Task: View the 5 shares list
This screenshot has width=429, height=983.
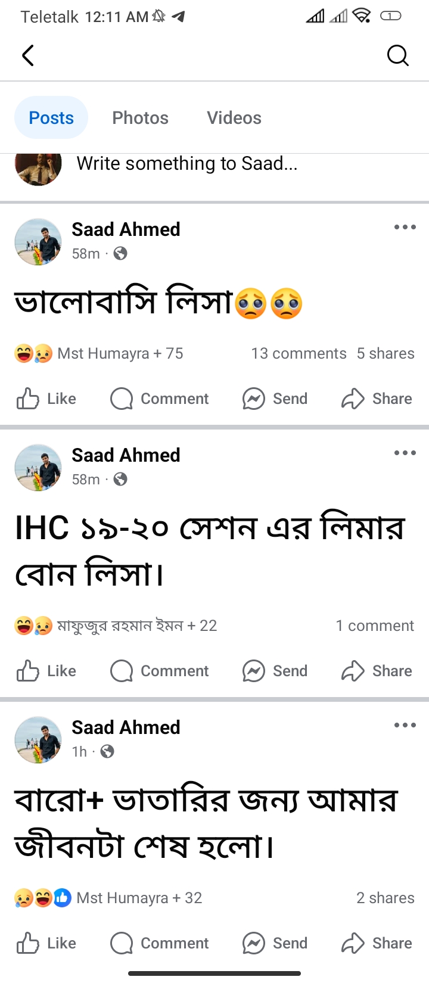Action: pyautogui.click(x=386, y=353)
